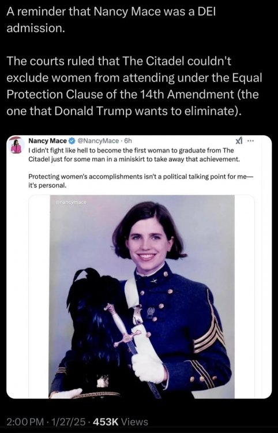Open the 453K Views count
Viewport: 278px width, 433px height.
click(121, 422)
